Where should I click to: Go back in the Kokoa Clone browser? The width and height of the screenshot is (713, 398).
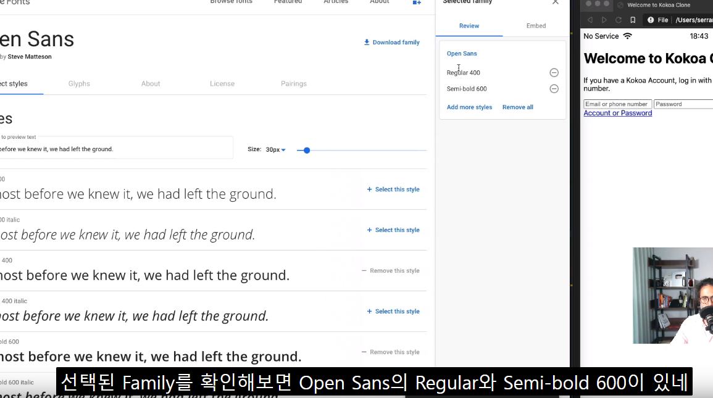[x=590, y=20]
